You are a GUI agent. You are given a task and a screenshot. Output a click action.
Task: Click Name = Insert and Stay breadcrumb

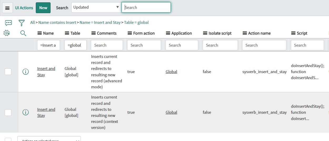[100, 23]
